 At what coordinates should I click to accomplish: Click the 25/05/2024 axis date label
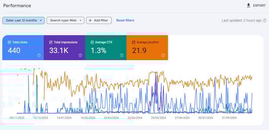[x=158, y=118]
